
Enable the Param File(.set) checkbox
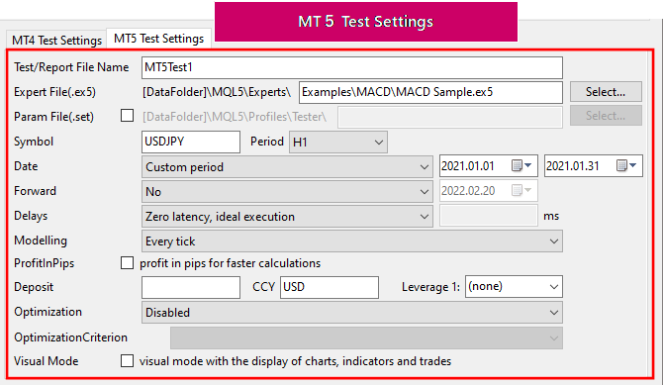[x=127, y=116]
